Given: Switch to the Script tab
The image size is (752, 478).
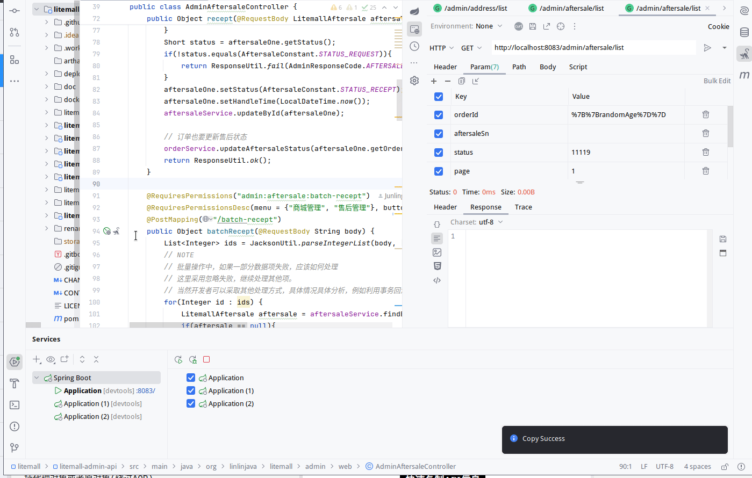Looking at the screenshot, I should tap(578, 67).
